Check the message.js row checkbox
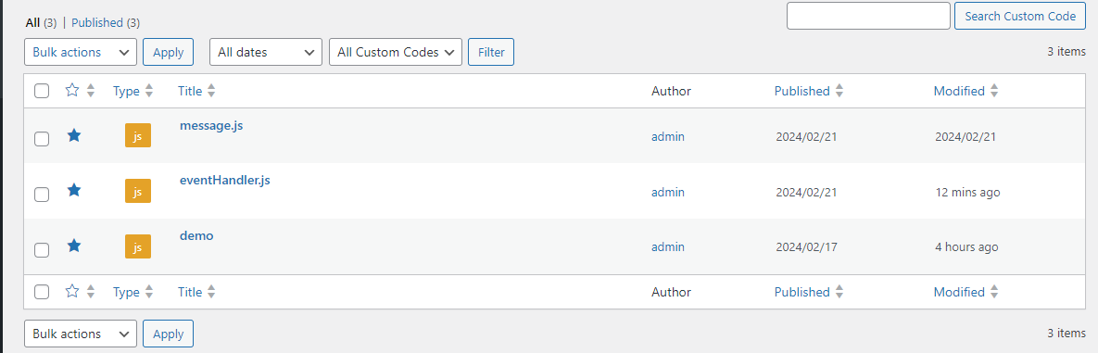Viewport: 1098px width, 353px height. (x=42, y=139)
